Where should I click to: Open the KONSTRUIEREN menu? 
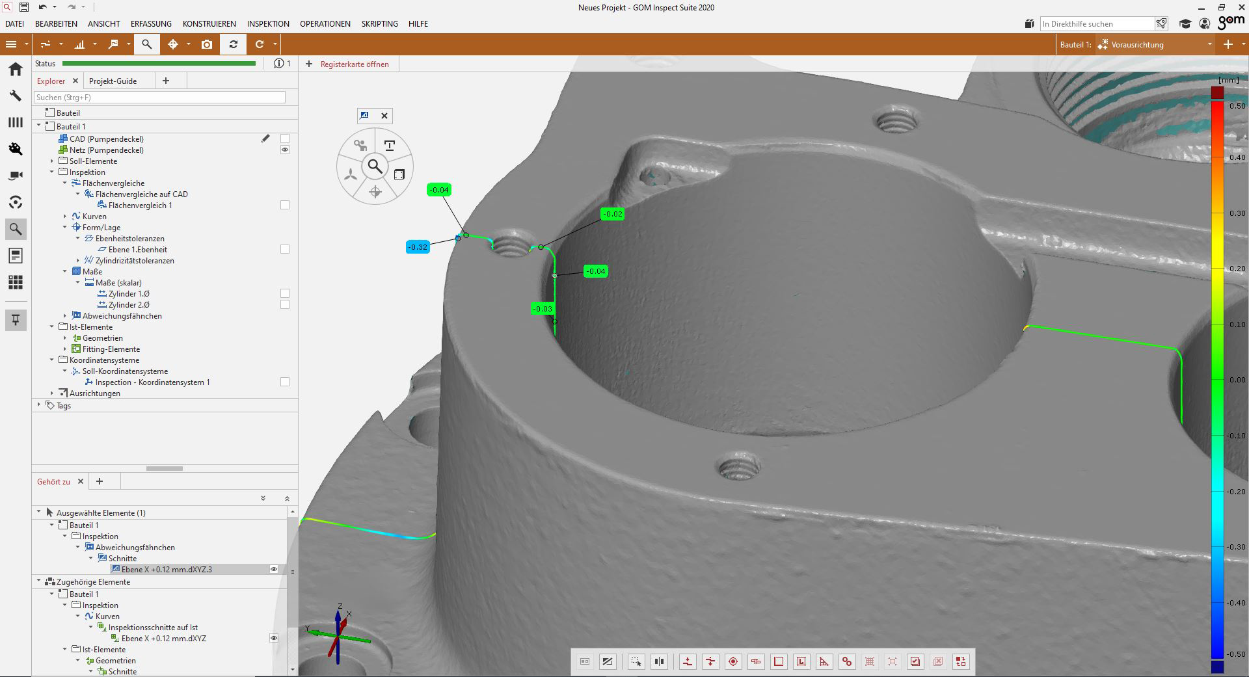tap(209, 24)
